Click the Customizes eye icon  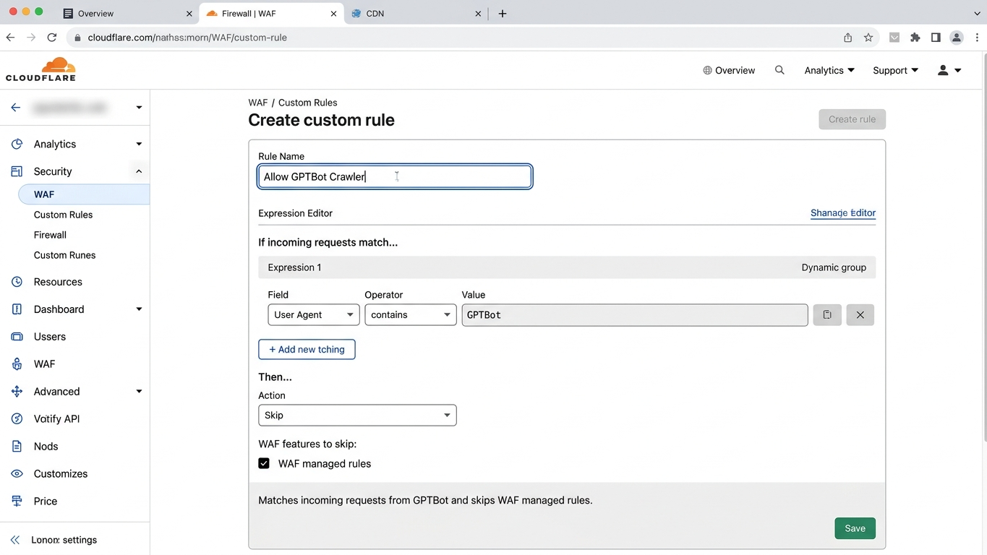pyautogui.click(x=17, y=474)
